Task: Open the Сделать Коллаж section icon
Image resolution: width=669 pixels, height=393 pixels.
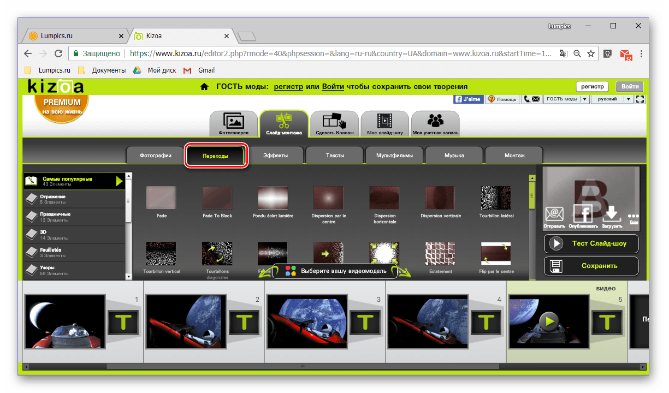Action: coord(334,121)
